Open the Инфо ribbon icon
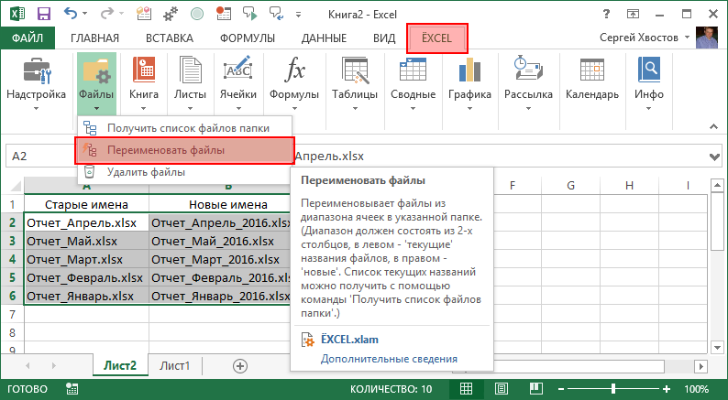This screenshot has height=400, width=728. (x=648, y=70)
